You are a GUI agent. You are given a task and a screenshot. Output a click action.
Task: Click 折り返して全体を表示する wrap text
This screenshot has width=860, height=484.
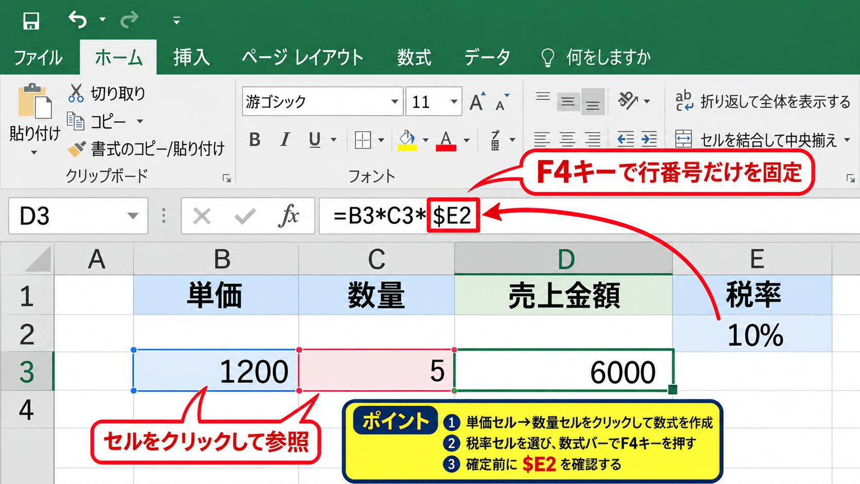763,101
